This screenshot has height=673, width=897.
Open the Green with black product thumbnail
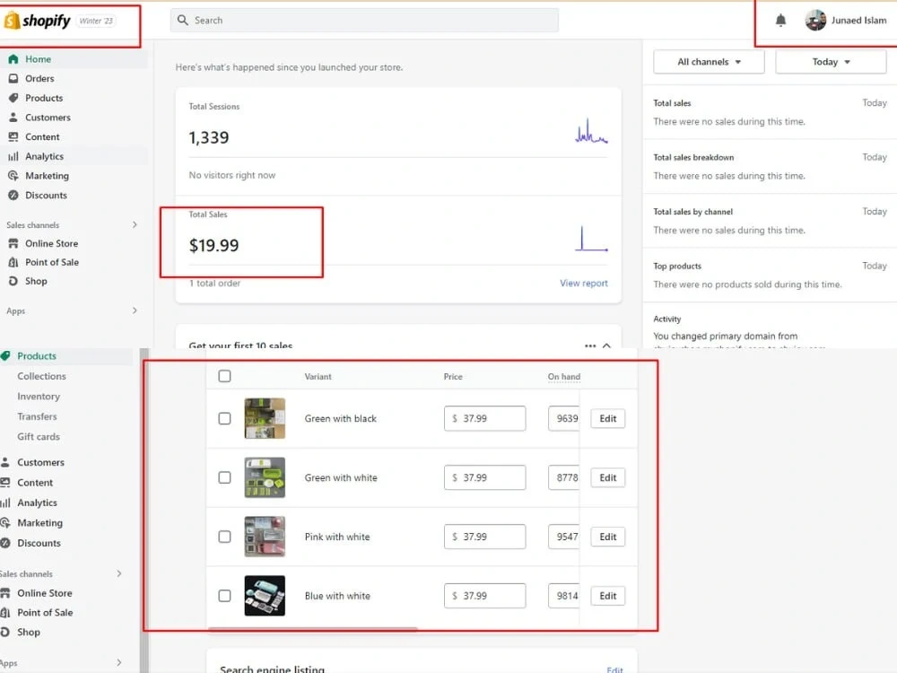265,418
